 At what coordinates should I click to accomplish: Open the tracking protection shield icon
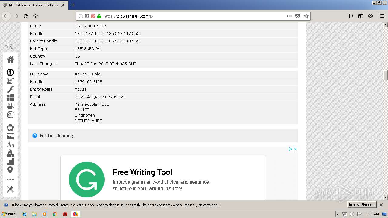click(x=87, y=16)
